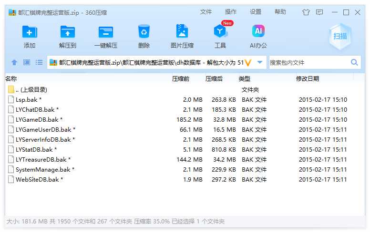Select the LYGameDB.bak file
370x232 pixels.
click(x=185, y=119)
